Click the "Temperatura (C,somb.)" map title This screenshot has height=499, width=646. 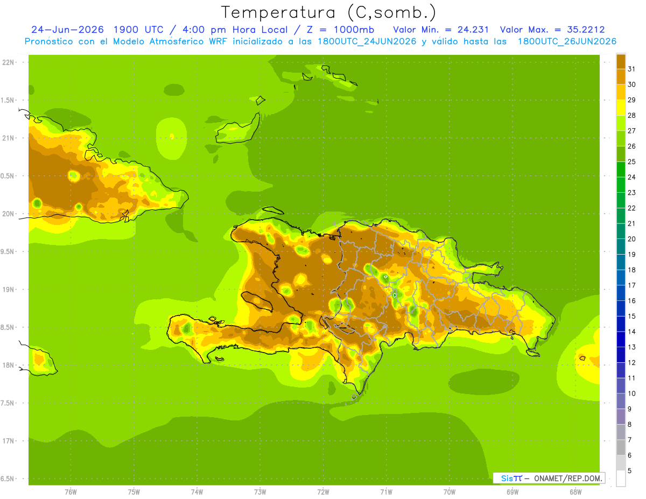(x=328, y=12)
